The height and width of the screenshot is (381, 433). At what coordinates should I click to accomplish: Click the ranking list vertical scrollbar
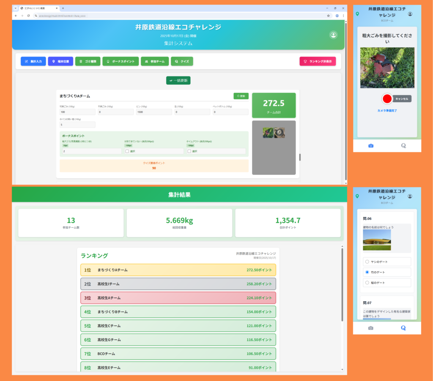pyautogui.click(x=341, y=287)
